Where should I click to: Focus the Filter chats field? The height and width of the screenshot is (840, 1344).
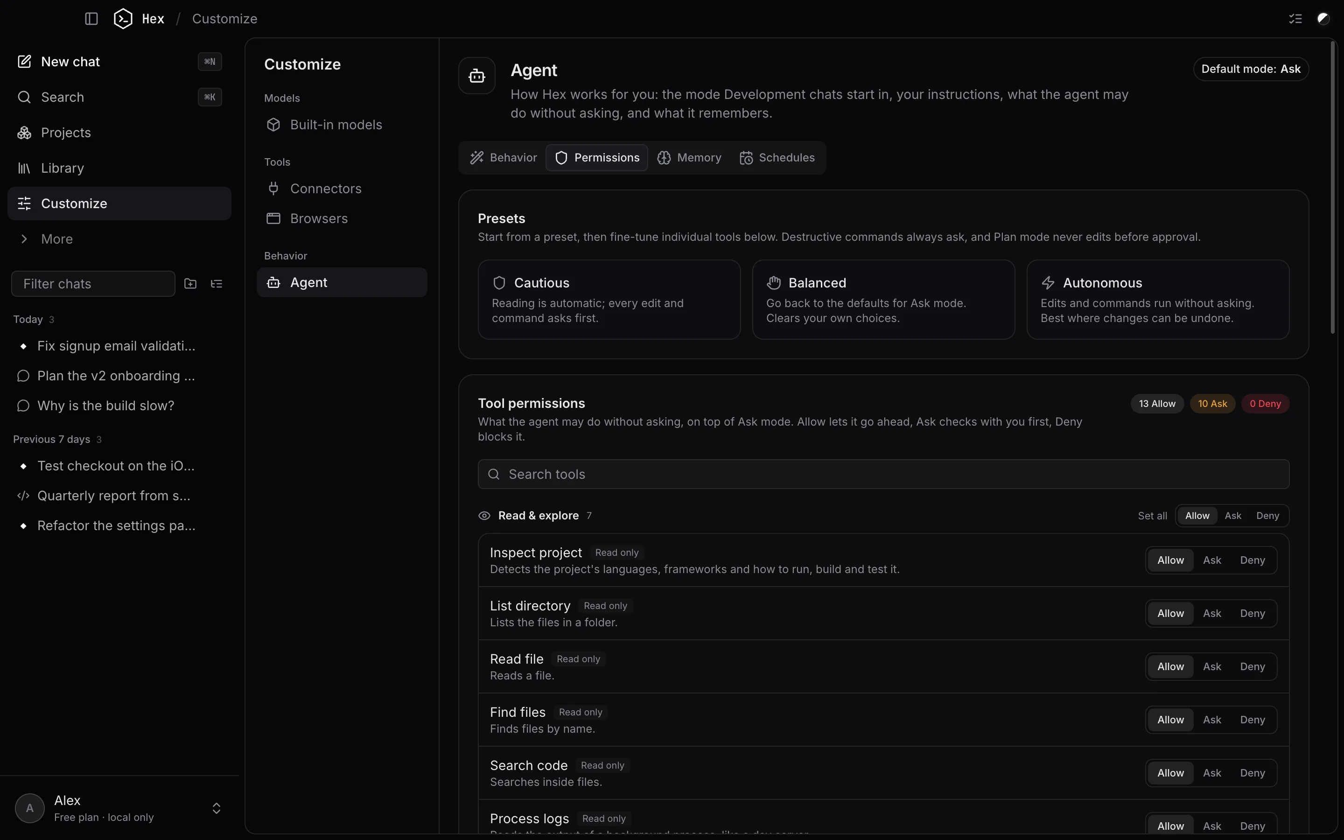[x=93, y=284]
